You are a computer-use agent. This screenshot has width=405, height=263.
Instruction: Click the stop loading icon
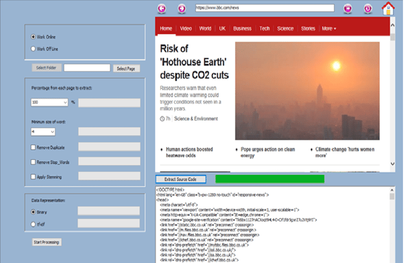tap(348, 8)
